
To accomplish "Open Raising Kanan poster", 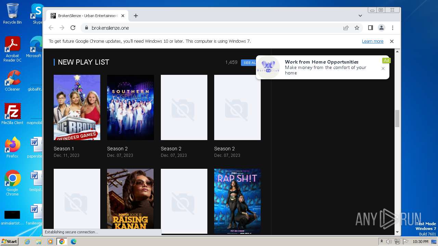I will 130,199.
